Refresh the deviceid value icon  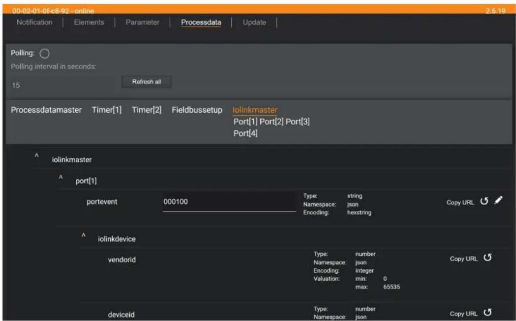(x=487, y=312)
